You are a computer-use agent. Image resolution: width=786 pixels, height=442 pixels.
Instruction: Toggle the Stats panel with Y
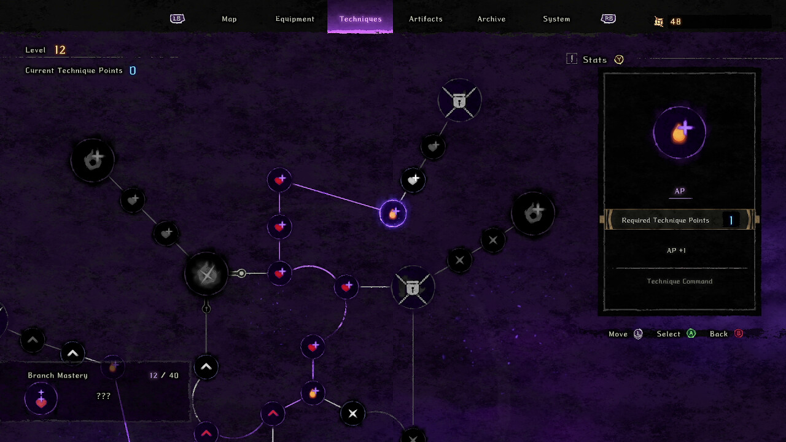(618, 60)
